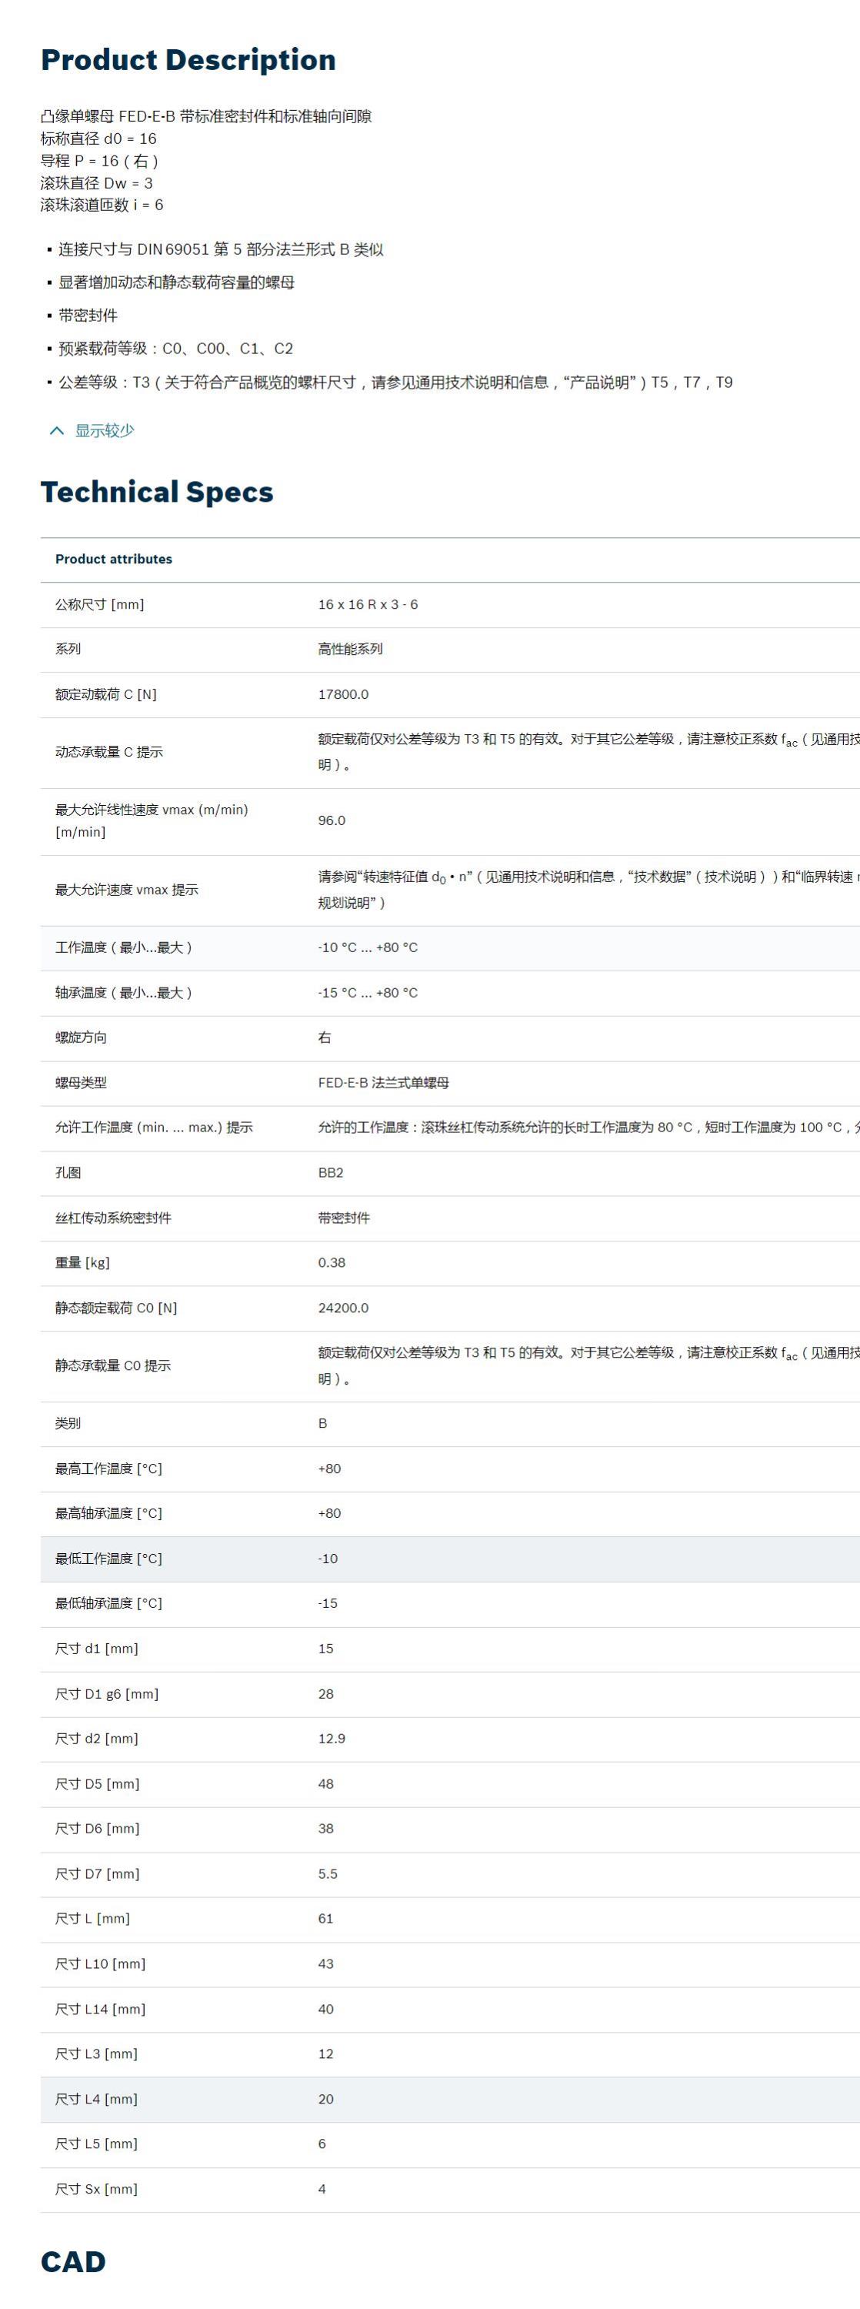Viewport: 860px width, 2309px height.
Task: Click the 尺寸 d1 [mm] label
Action: click(97, 1649)
